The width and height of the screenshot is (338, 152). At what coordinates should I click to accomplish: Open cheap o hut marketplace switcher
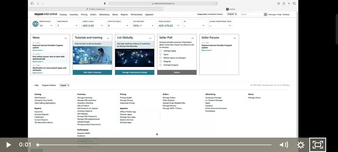click(x=210, y=14)
